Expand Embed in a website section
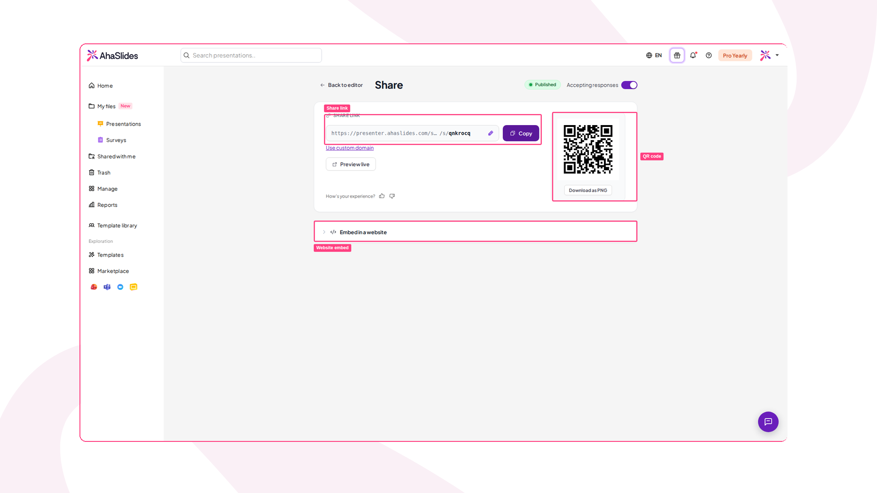 (475, 232)
